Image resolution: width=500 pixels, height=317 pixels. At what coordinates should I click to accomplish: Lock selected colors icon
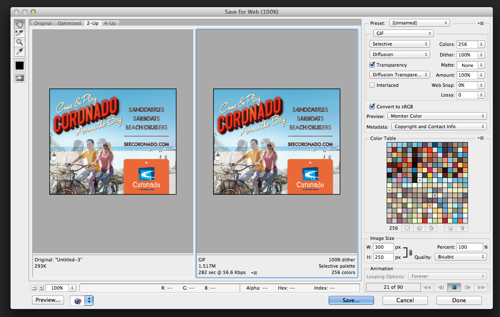(x=431, y=228)
